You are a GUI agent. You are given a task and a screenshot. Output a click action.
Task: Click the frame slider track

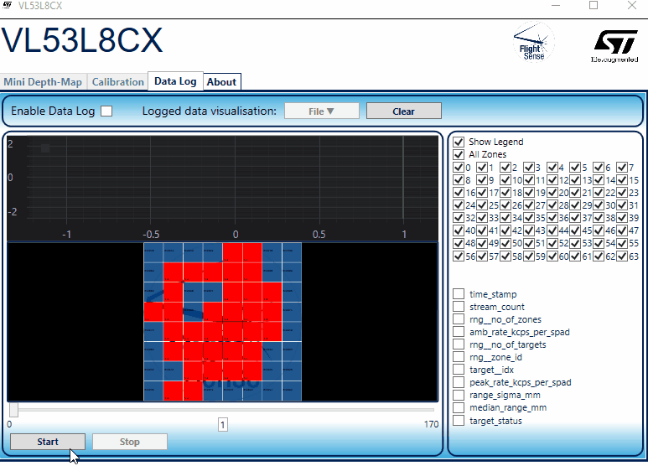(223, 410)
